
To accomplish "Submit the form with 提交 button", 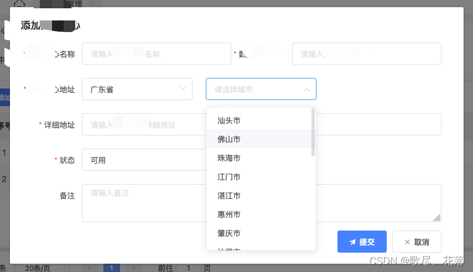I will [x=362, y=242].
